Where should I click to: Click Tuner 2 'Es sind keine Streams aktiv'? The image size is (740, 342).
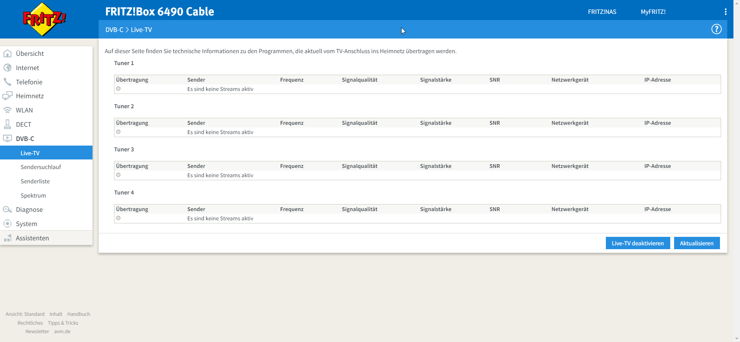220,132
